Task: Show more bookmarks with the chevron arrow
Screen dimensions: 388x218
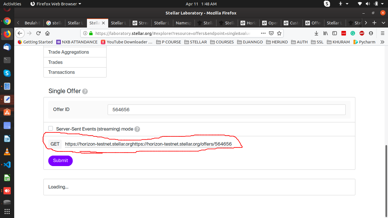Action: pos(383,42)
